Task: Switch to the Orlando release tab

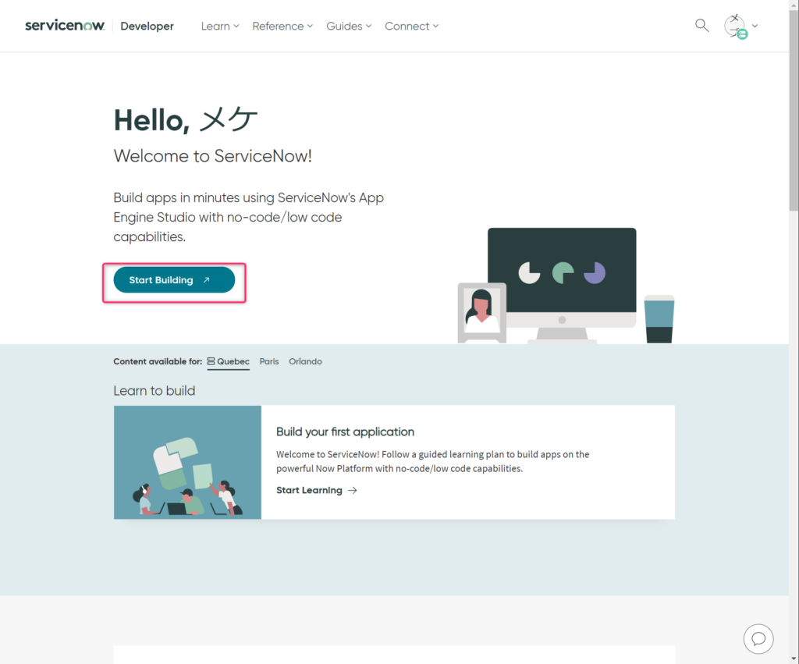Action: pyautogui.click(x=305, y=361)
